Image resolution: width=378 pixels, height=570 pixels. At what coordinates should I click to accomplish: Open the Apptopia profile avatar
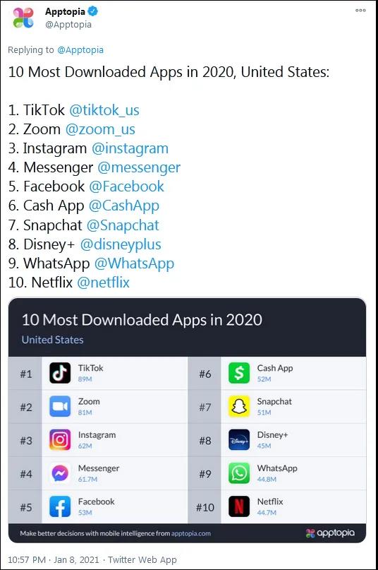click(23, 18)
